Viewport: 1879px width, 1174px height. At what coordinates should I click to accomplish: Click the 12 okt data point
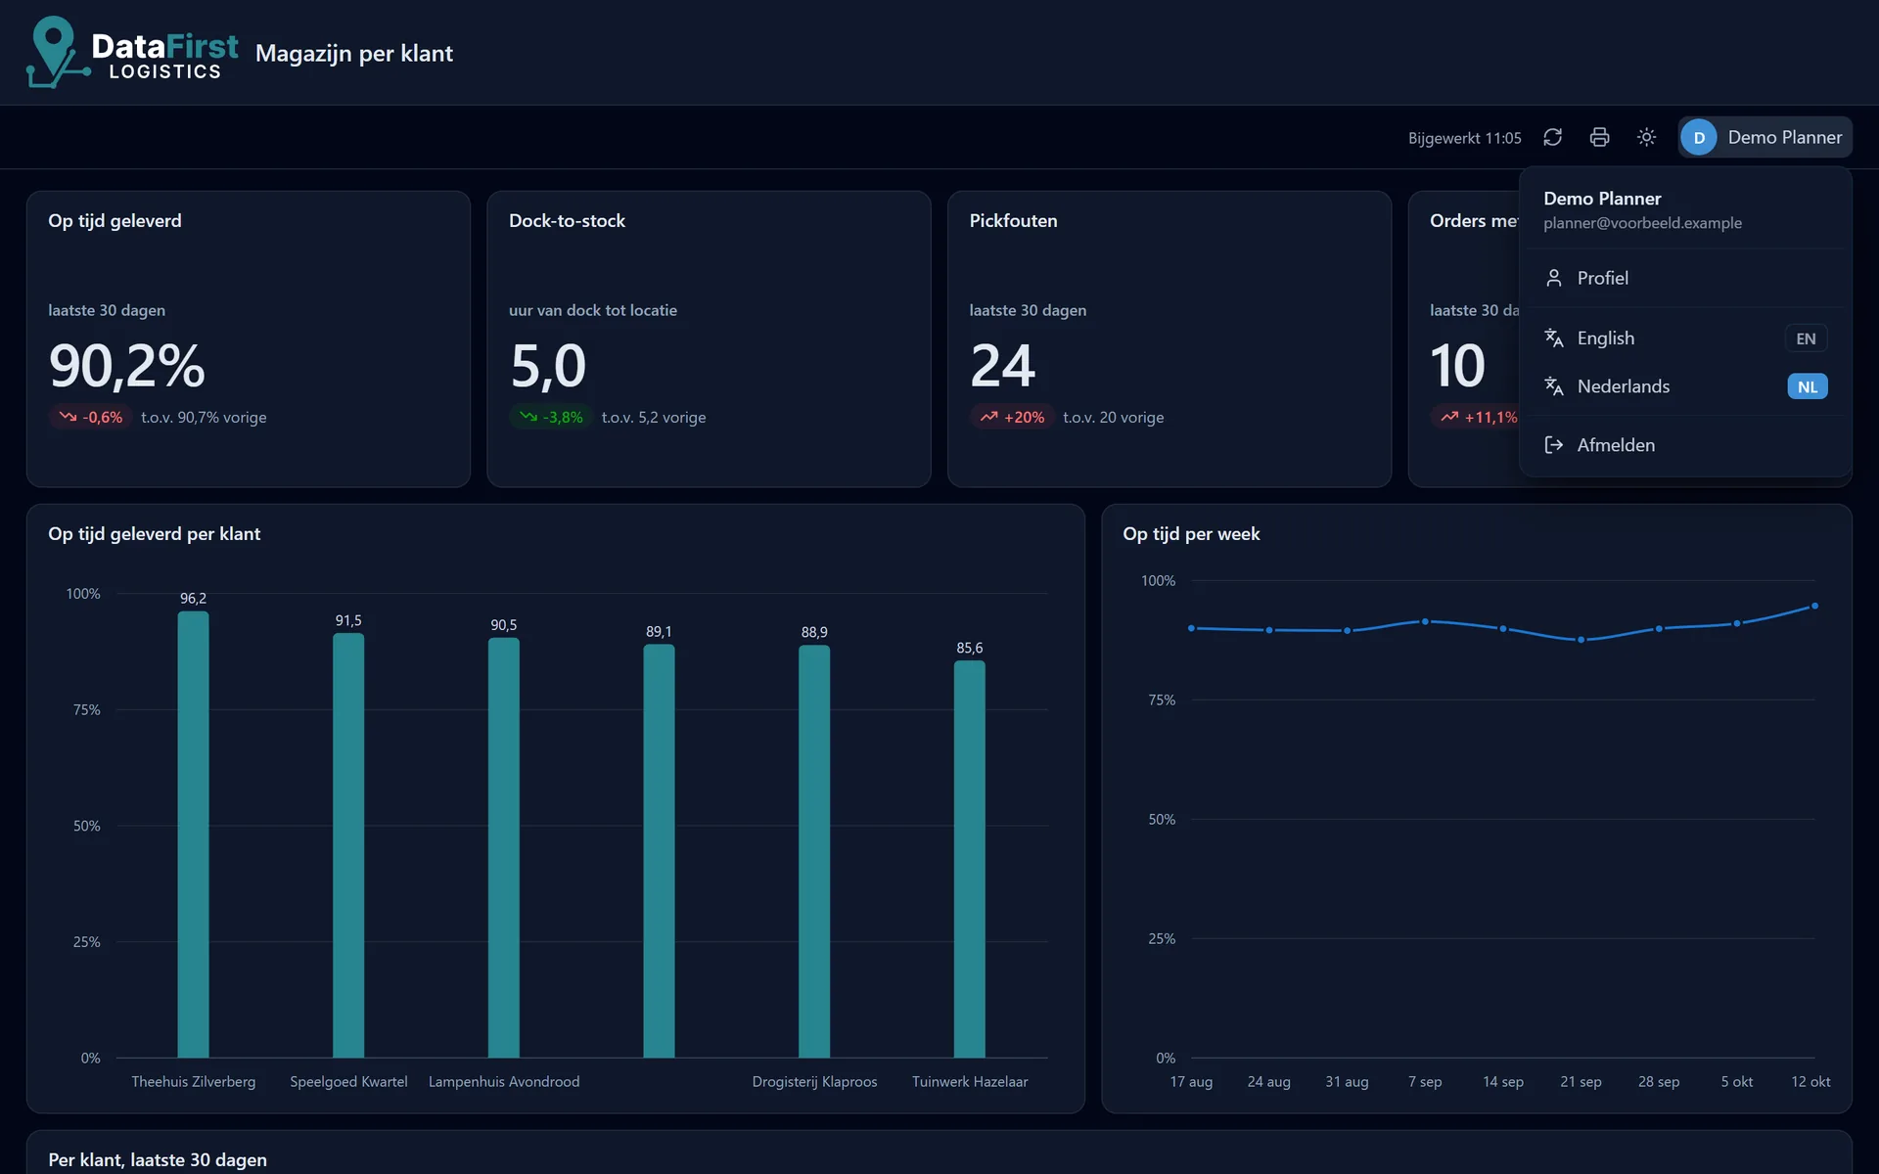[1815, 606]
